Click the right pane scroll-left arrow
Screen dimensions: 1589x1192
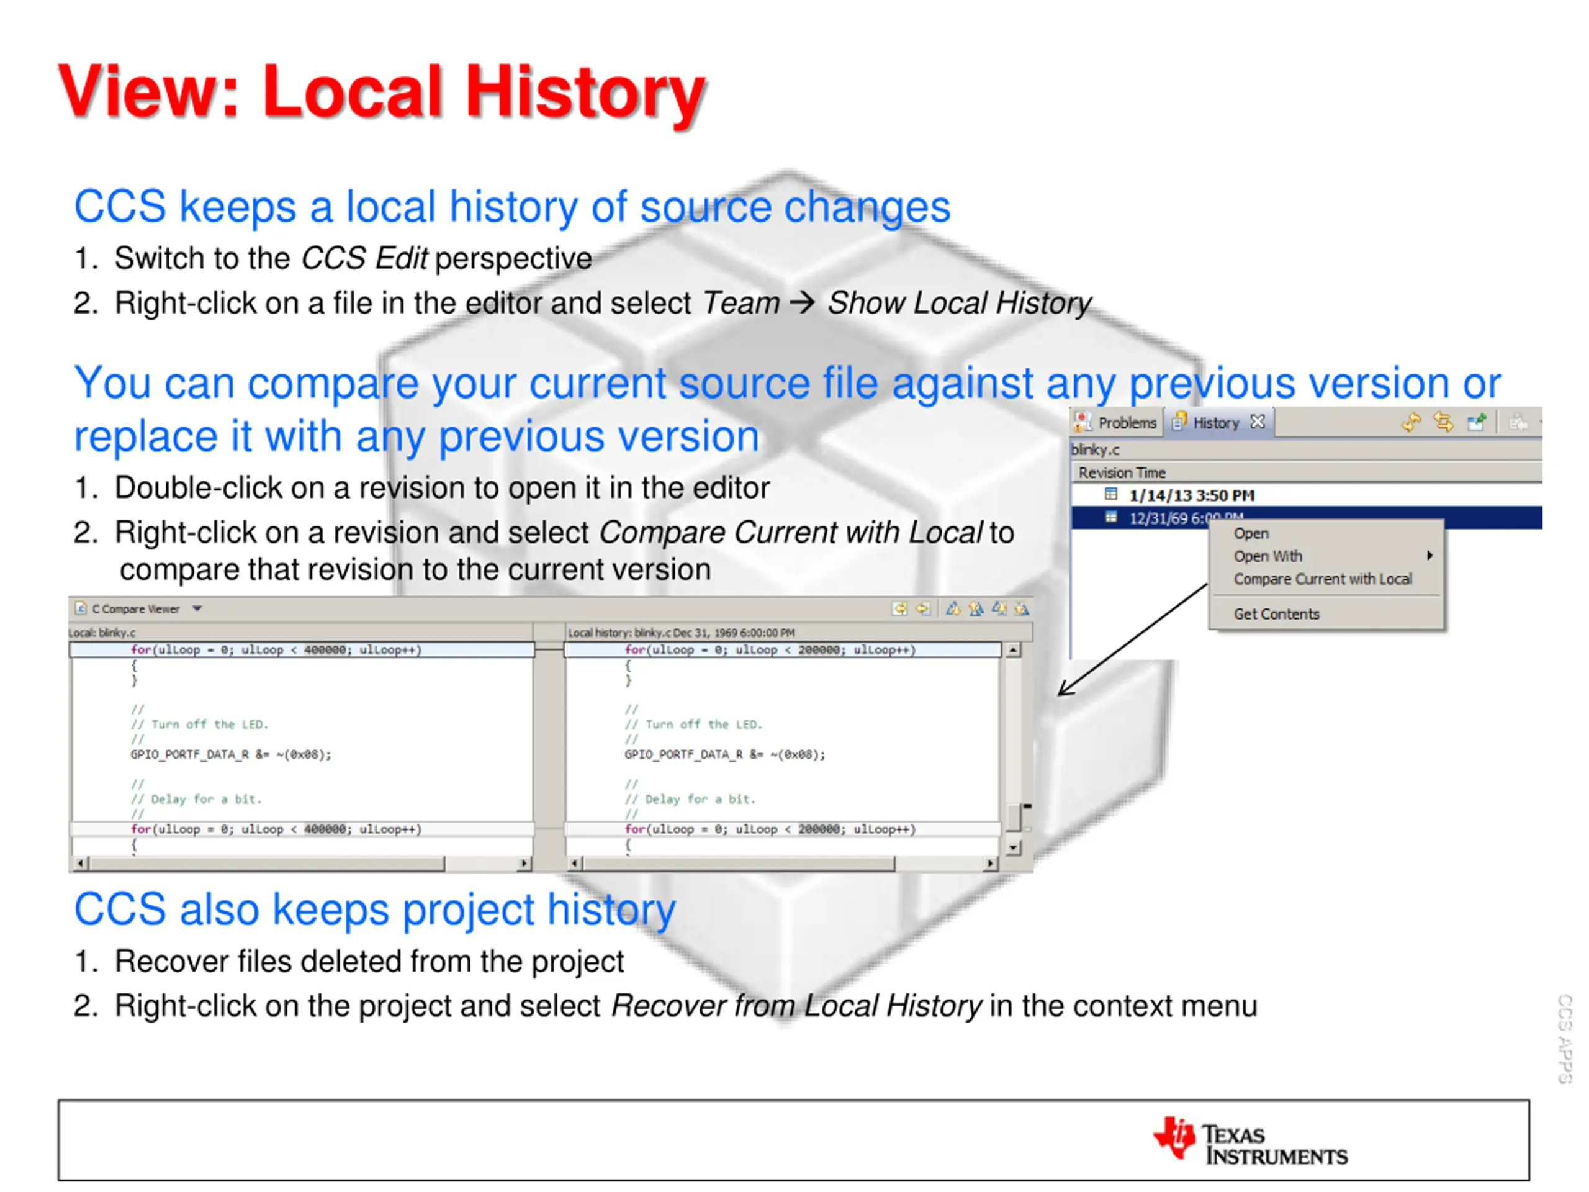tap(575, 863)
